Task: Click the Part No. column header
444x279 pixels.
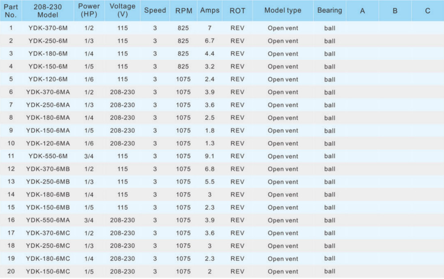Action: tap(11, 11)
